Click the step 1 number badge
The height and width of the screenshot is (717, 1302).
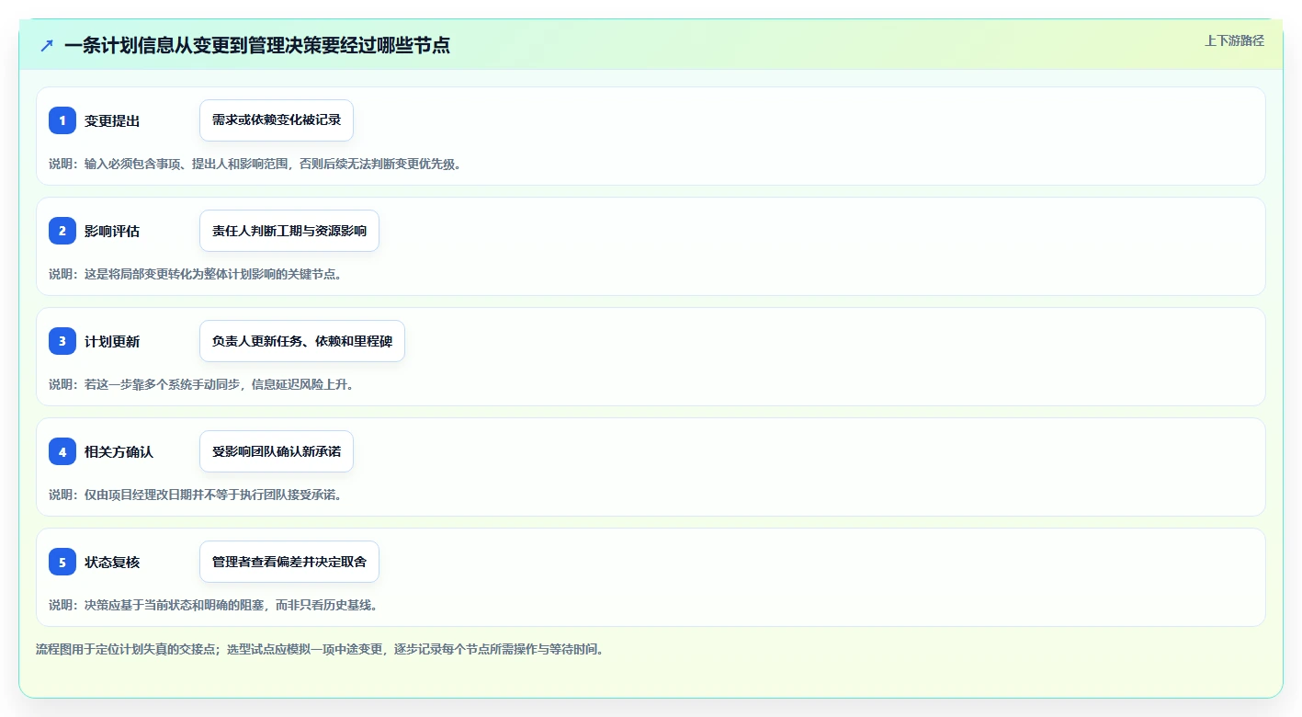pyautogui.click(x=62, y=120)
